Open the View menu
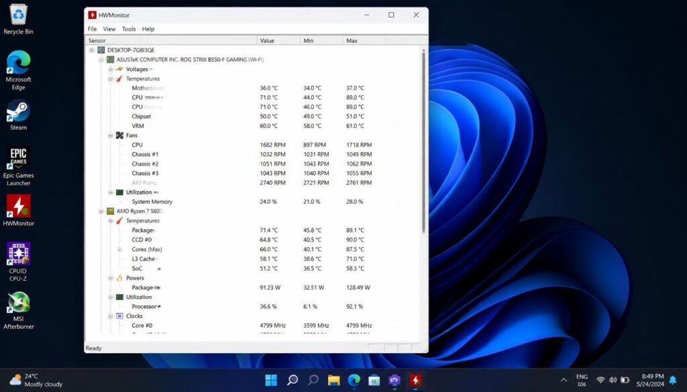Image resolution: width=687 pixels, height=392 pixels. pyautogui.click(x=109, y=29)
